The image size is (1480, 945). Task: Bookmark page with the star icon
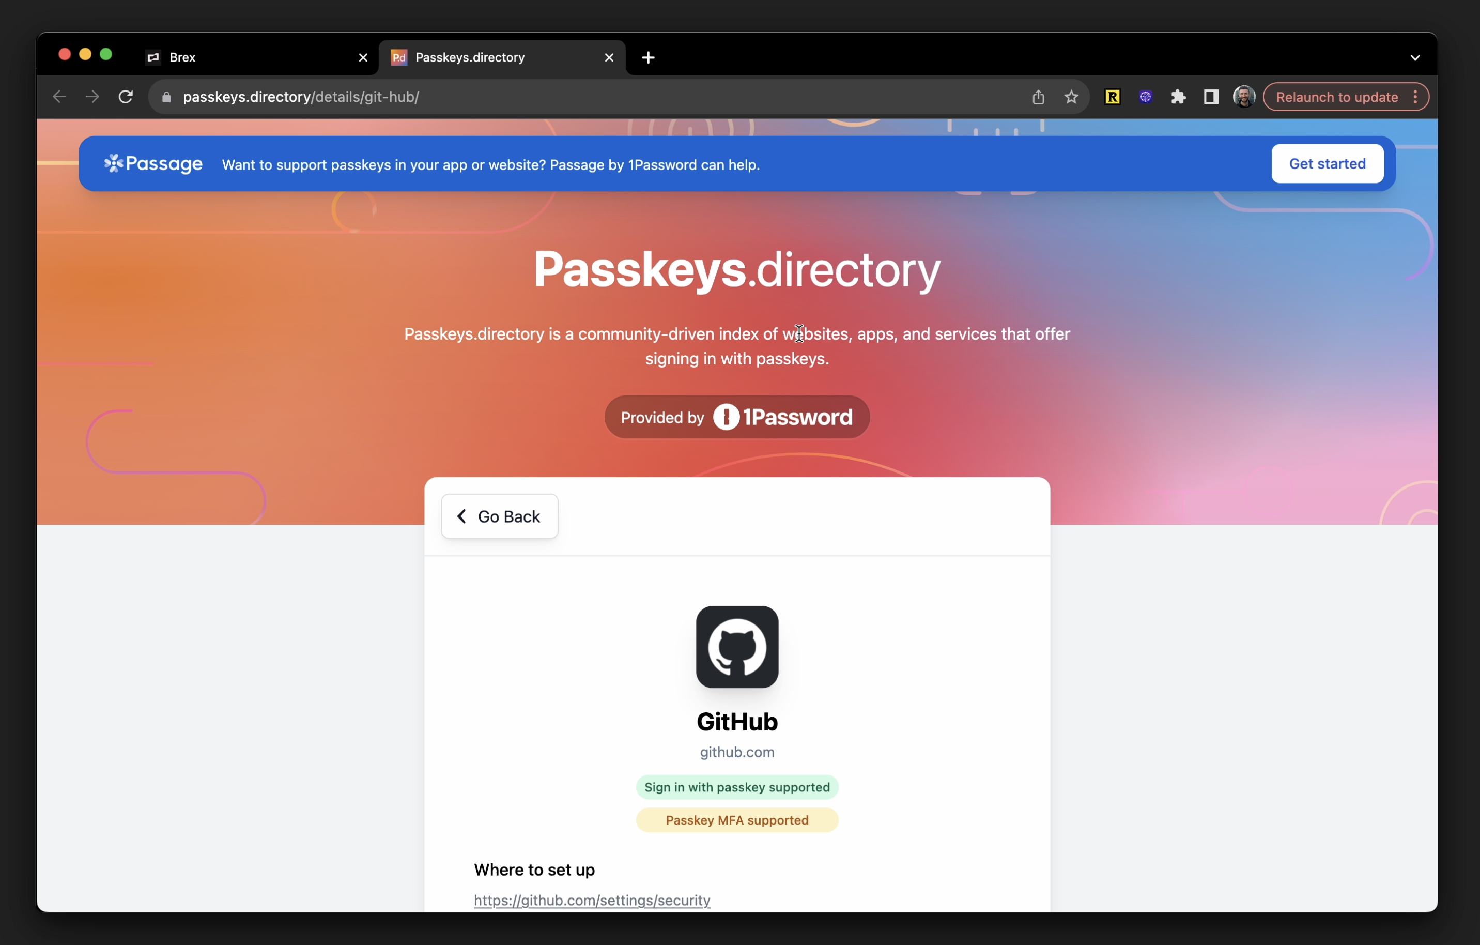point(1071,97)
